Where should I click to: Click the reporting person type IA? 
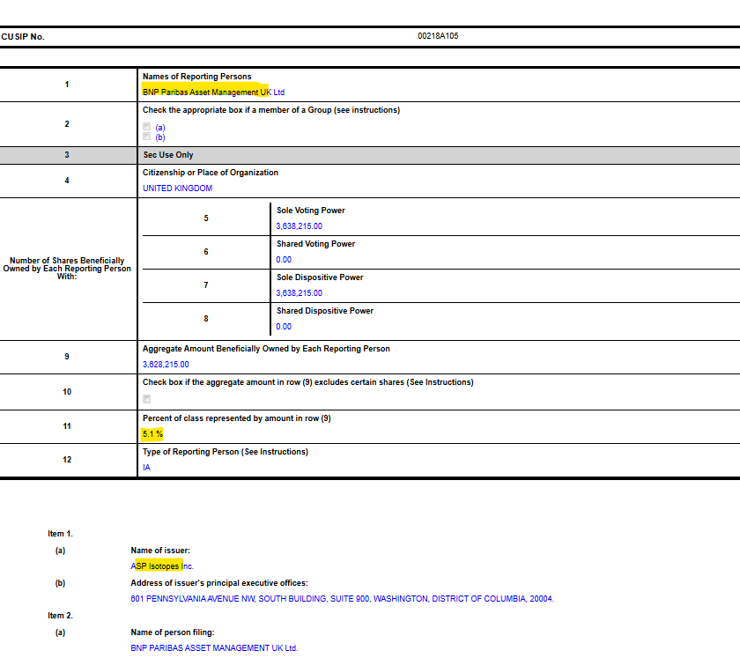(x=147, y=468)
